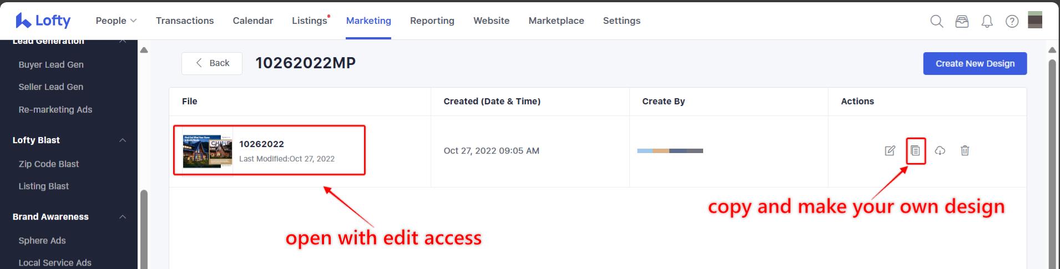Collapse the Brand Awareness section
Image resolution: width=1060 pixels, height=269 pixels.
tap(123, 217)
